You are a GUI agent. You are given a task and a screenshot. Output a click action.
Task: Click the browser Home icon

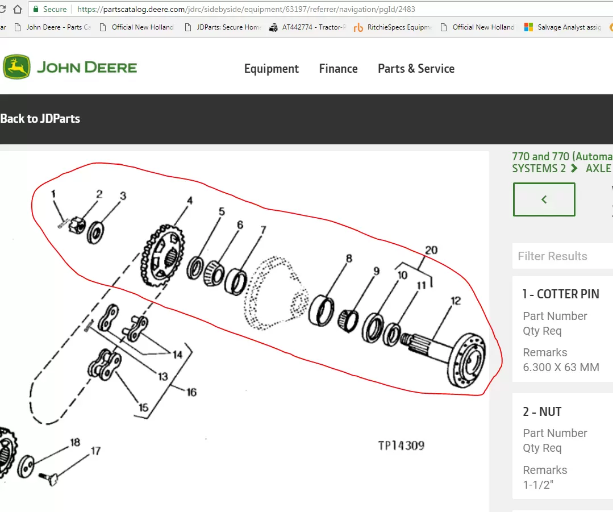[x=18, y=9]
